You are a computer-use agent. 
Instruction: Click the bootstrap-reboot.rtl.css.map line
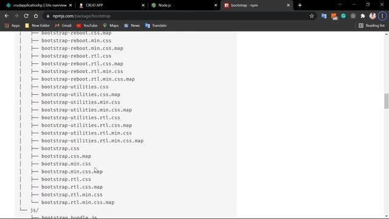[83, 63]
